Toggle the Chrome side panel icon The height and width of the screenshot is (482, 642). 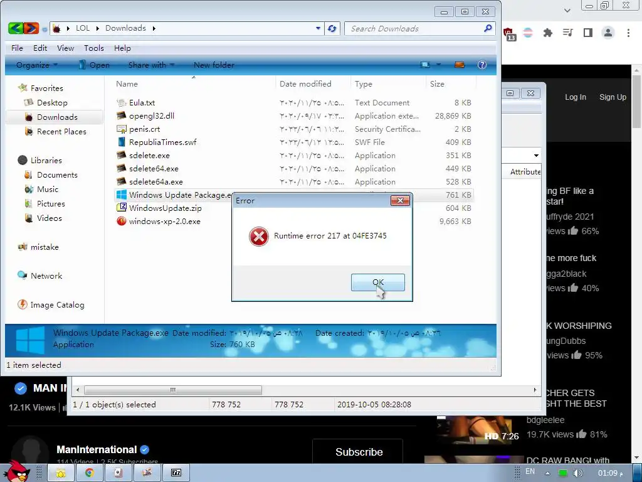[x=588, y=33]
